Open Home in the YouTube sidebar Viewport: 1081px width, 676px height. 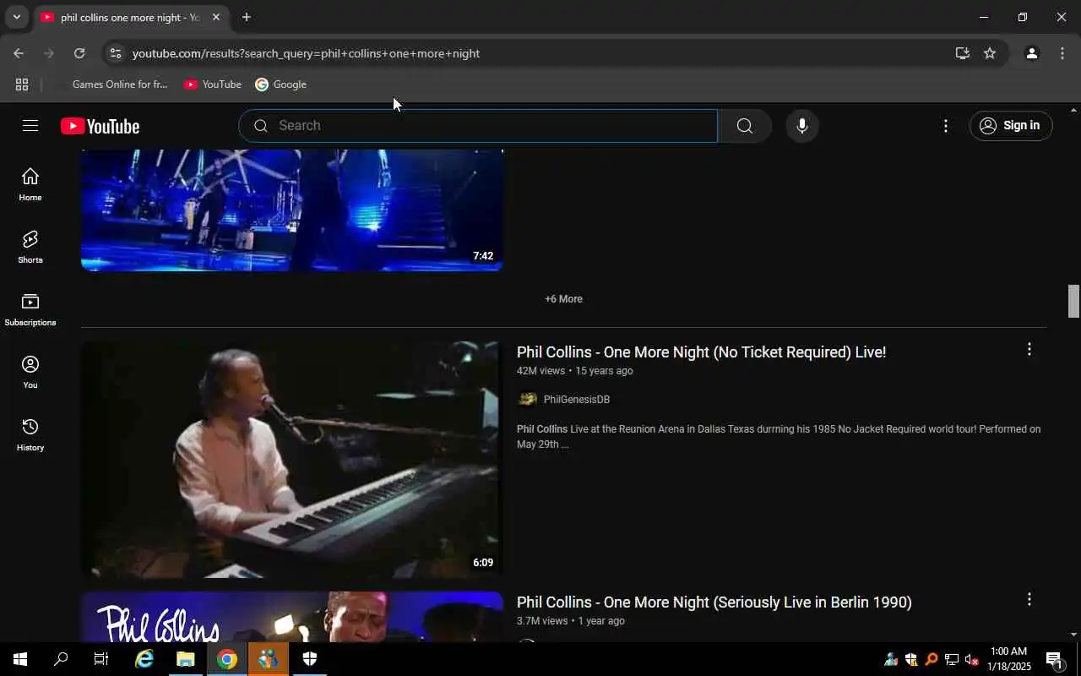(x=30, y=185)
